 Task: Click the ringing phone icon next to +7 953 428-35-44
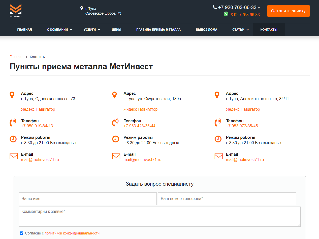click(x=115, y=123)
